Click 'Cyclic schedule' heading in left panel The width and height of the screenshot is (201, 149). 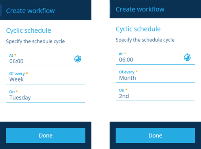click(x=28, y=31)
